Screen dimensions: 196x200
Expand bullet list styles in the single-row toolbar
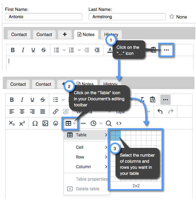coord(64,50)
